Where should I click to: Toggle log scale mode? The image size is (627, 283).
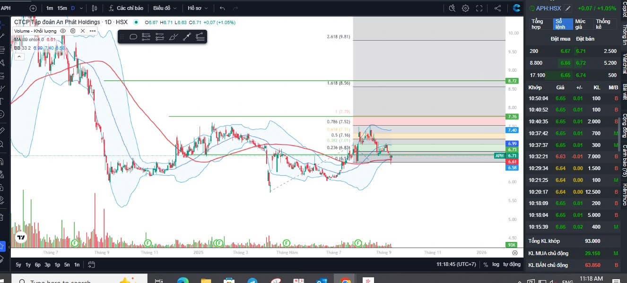[x=495, y=265]
